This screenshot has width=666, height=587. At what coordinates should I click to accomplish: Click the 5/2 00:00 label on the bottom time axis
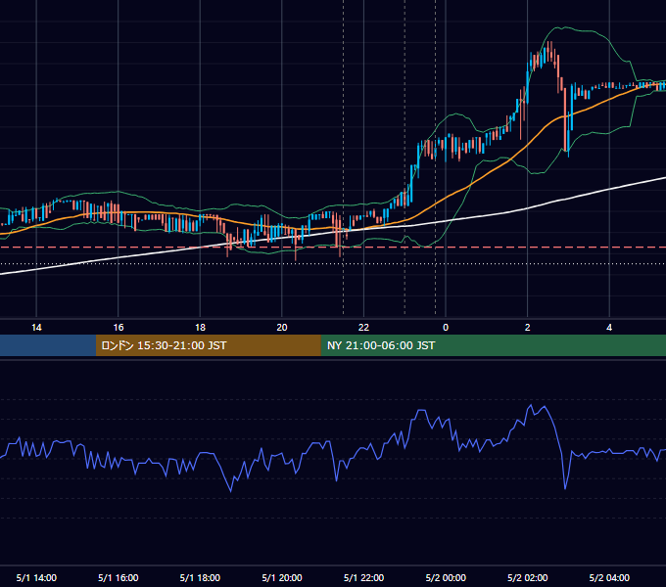pos(446,577)
